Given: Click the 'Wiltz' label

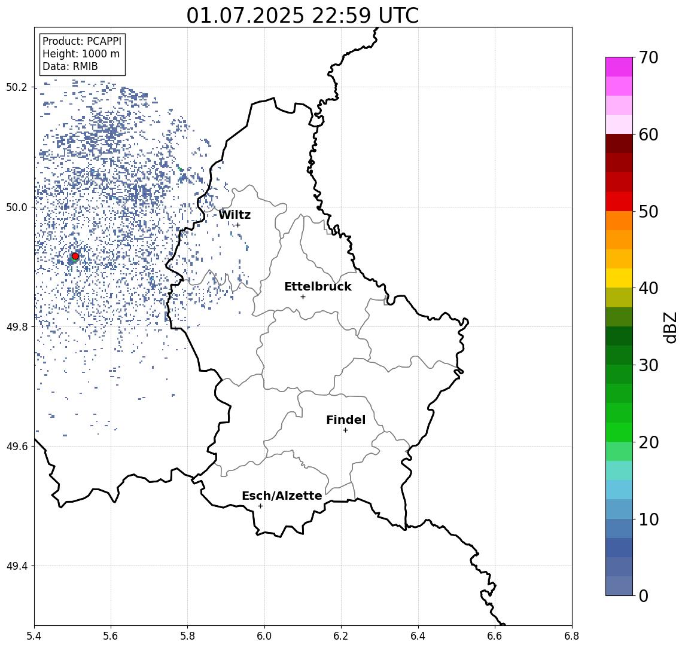Looking at the screenshot, I should pos(235,215).
